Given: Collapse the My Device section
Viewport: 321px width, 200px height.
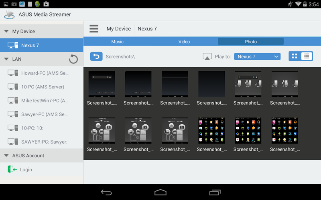Looking at the screenshot, I should pyautogui.click(x=6, y=31).
